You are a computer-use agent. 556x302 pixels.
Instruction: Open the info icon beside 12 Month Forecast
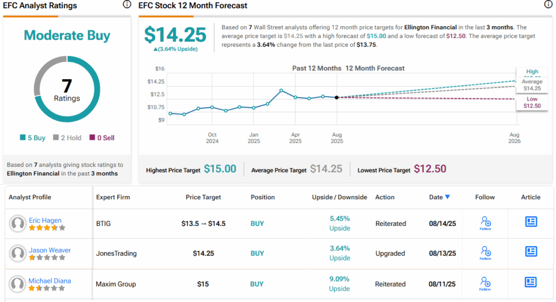548,4
